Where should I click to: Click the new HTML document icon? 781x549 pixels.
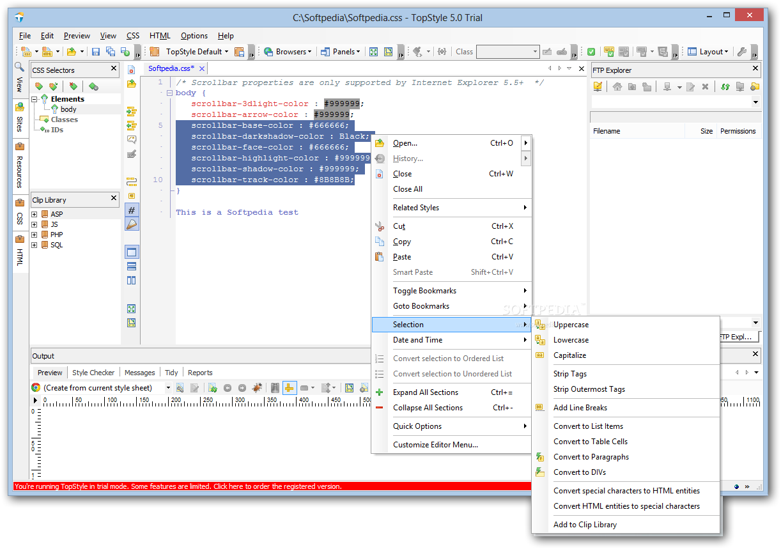(x=47, y=52)
